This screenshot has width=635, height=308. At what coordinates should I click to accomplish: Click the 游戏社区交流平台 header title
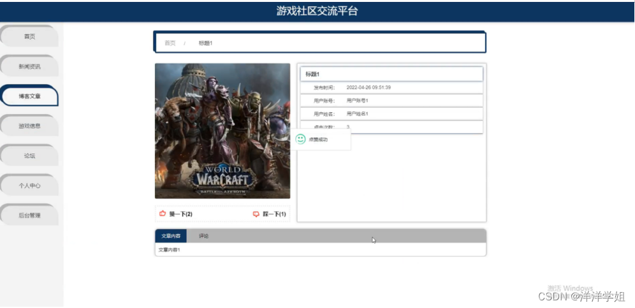click(x=317, y=11)
